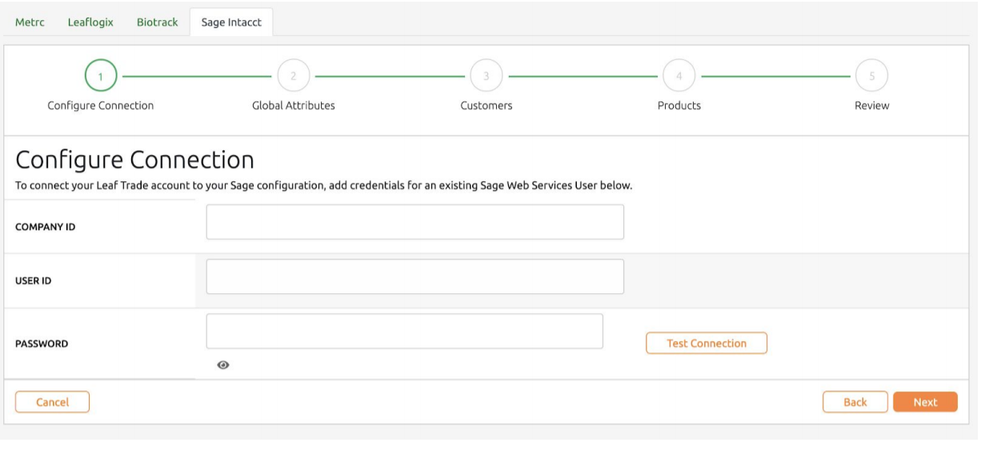
Task: Cancel the Sage configuration setup
Action: point(53,402)
